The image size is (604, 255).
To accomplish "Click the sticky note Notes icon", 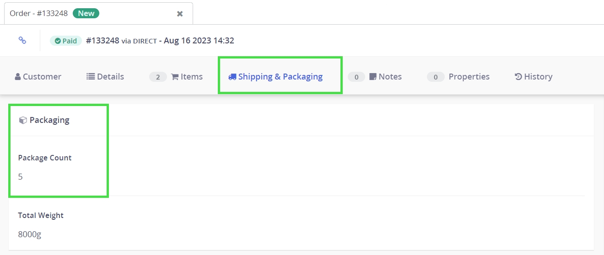I will [373, 77].
